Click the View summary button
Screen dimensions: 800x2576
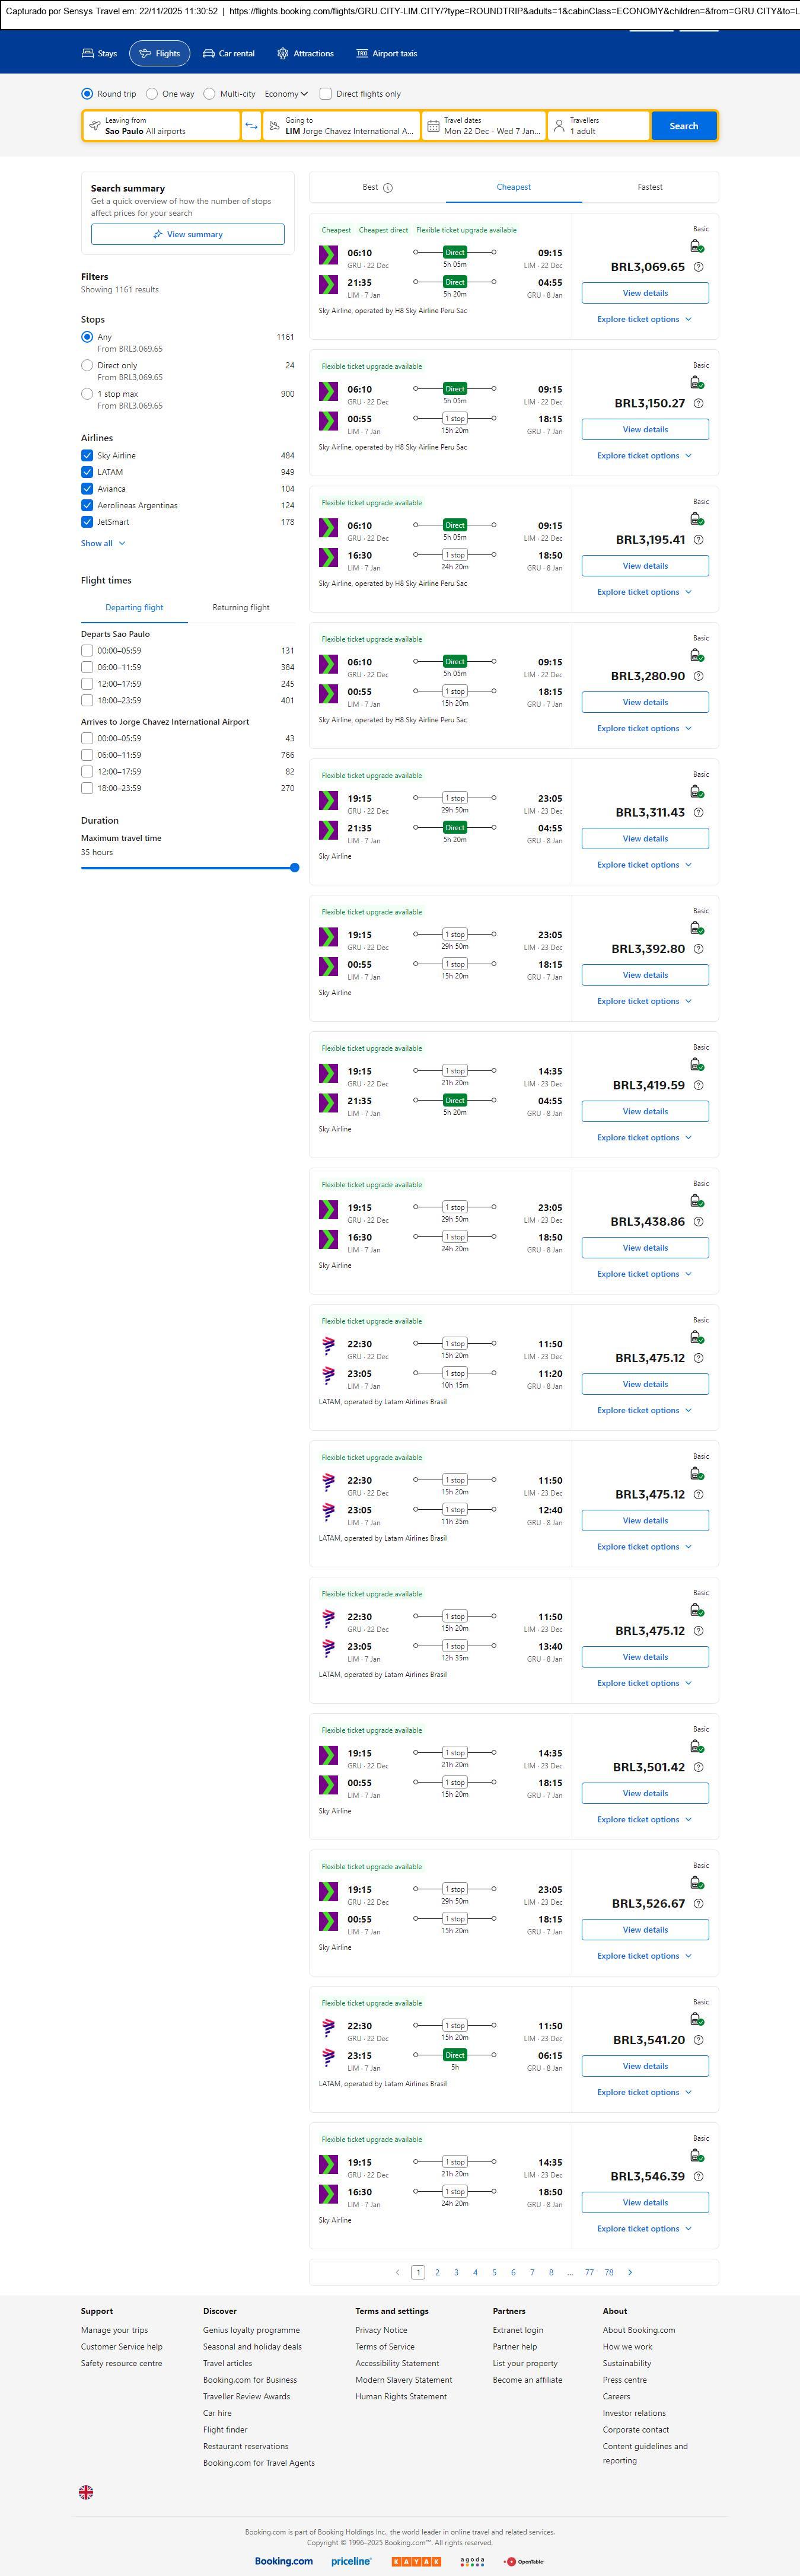[x=188, y=234]
